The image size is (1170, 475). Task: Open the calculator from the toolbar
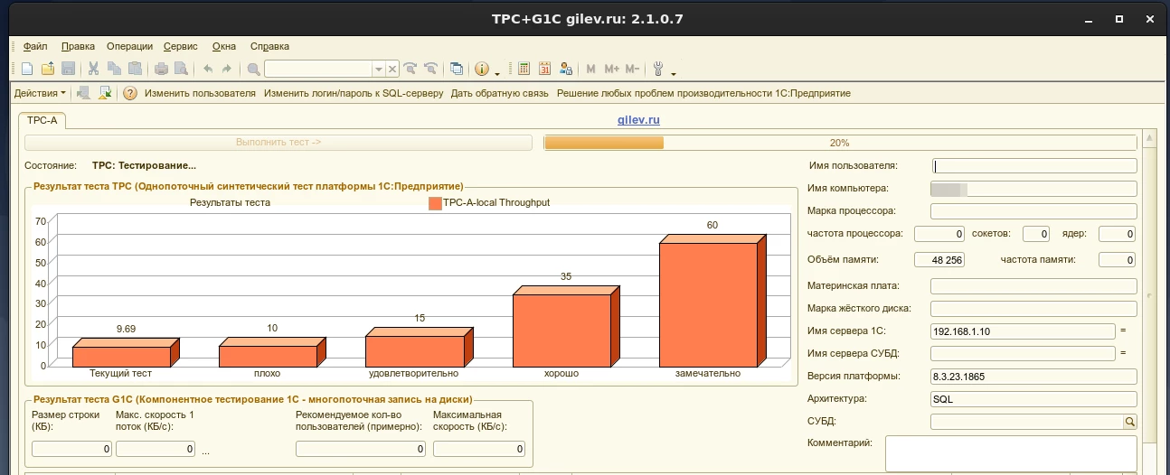click(524, 69)
